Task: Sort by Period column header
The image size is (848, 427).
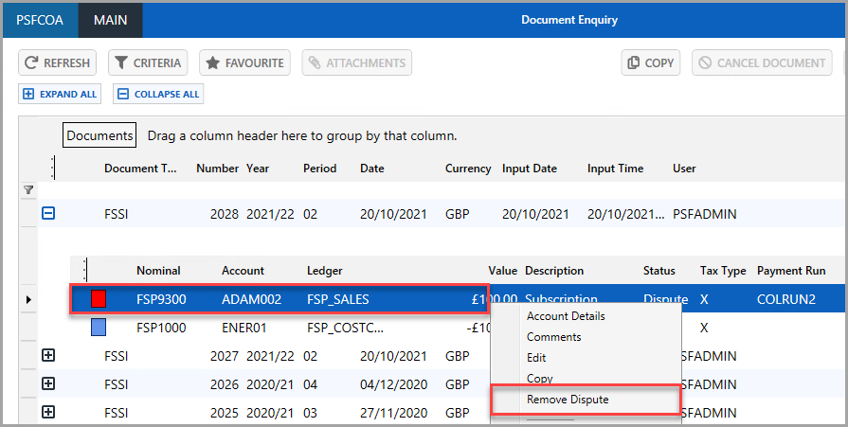Action: (319, 169)
